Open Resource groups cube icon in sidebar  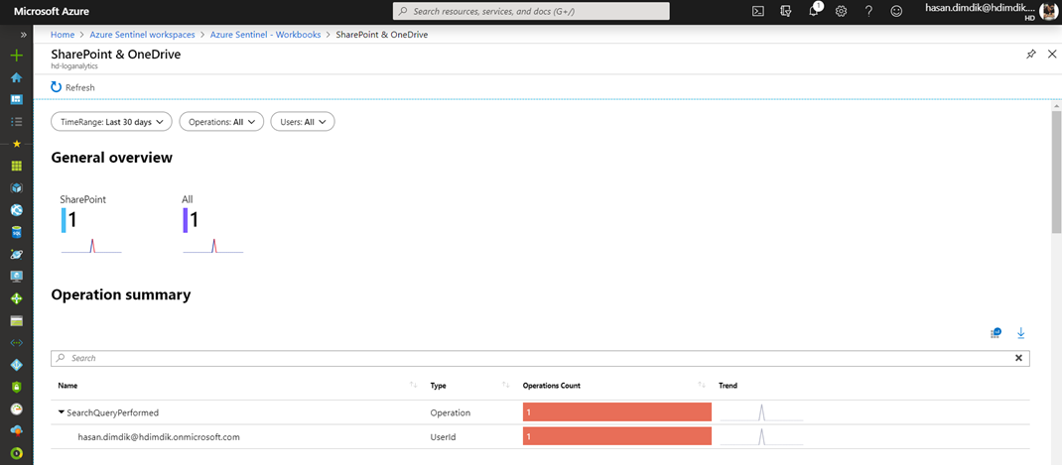pos(17,188)
